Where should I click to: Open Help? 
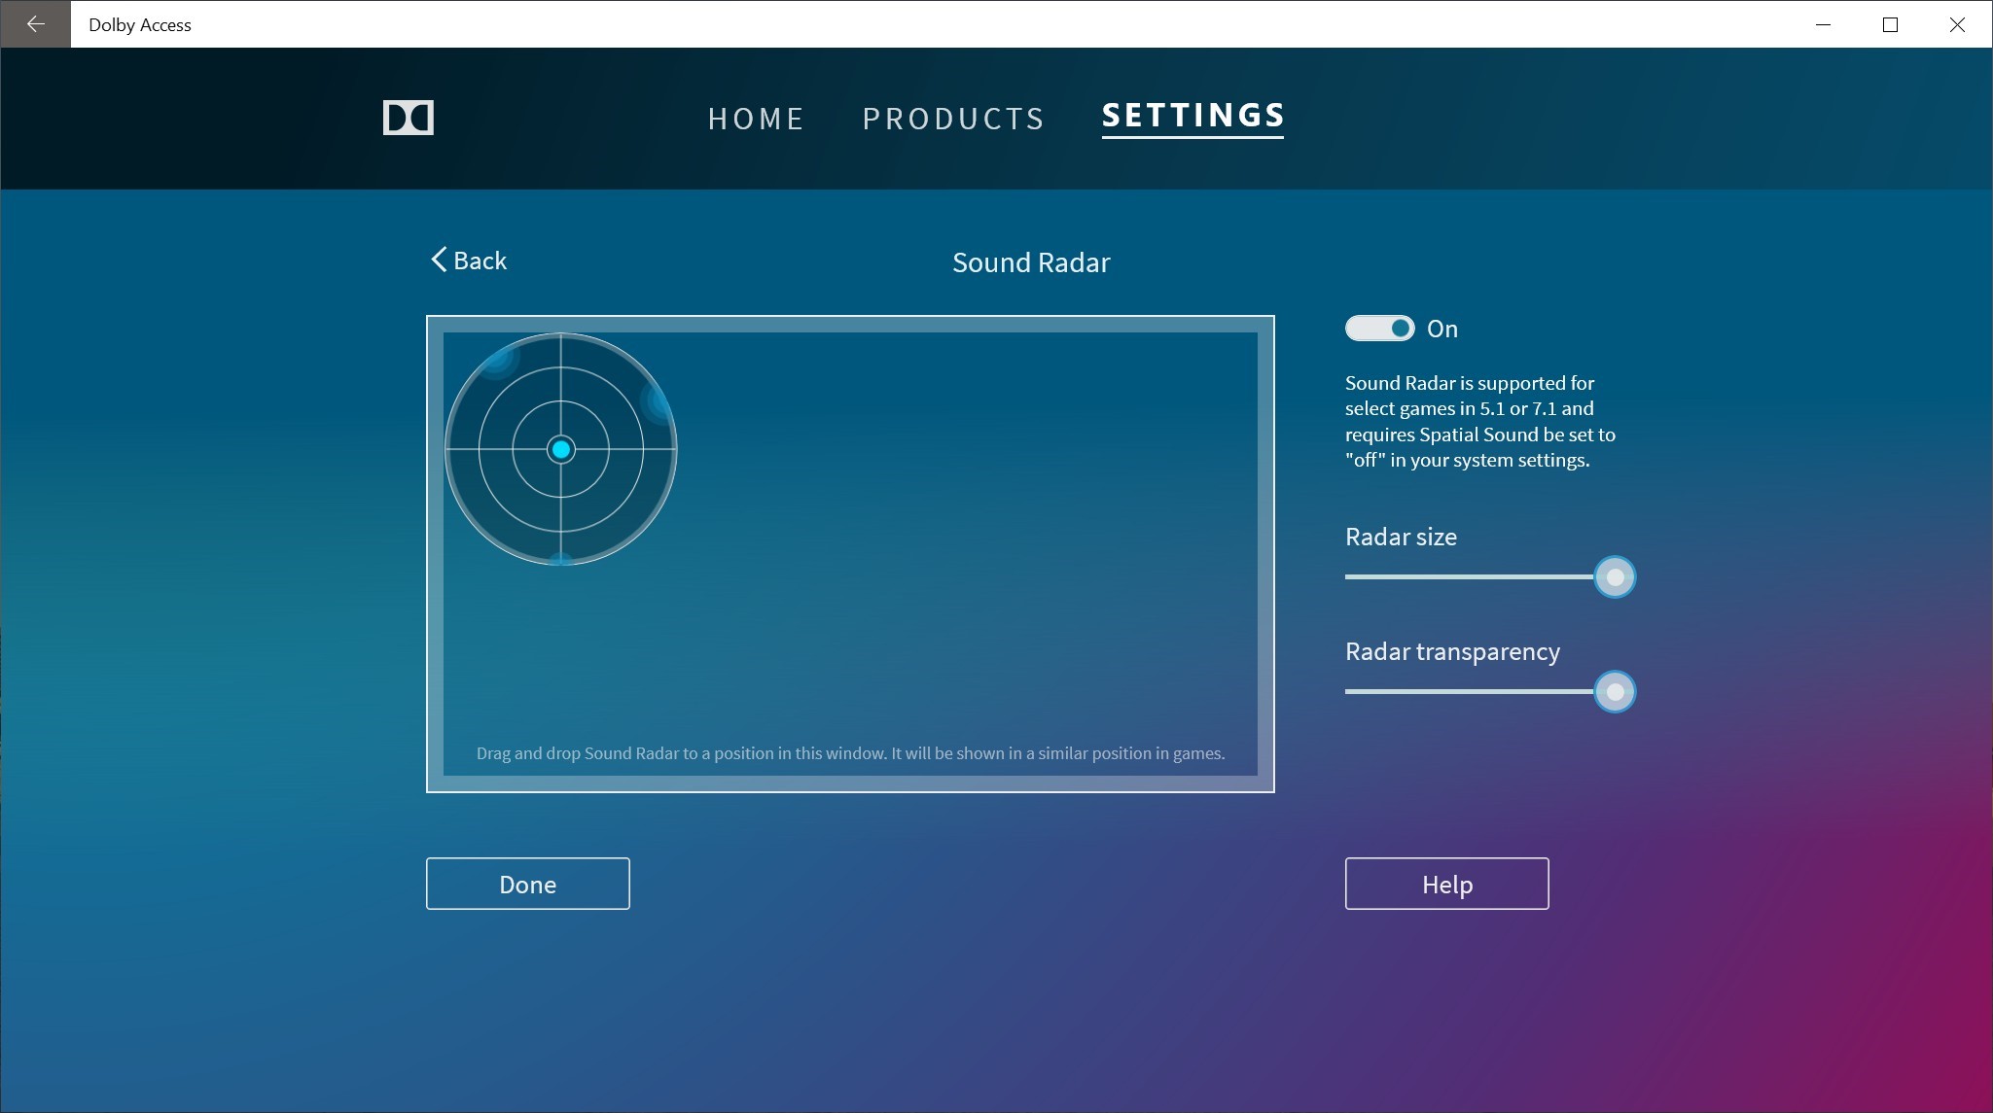click(1445, 884)
